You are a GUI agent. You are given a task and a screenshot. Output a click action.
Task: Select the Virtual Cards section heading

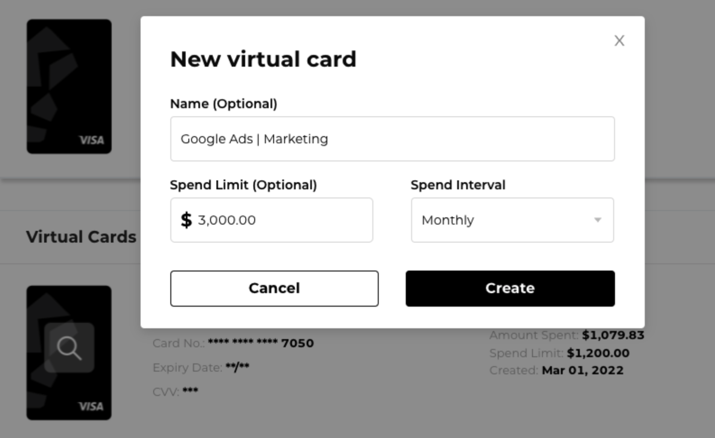[81, 237]
